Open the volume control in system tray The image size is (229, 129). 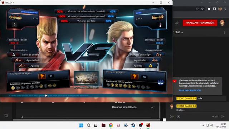click(211, 125)
